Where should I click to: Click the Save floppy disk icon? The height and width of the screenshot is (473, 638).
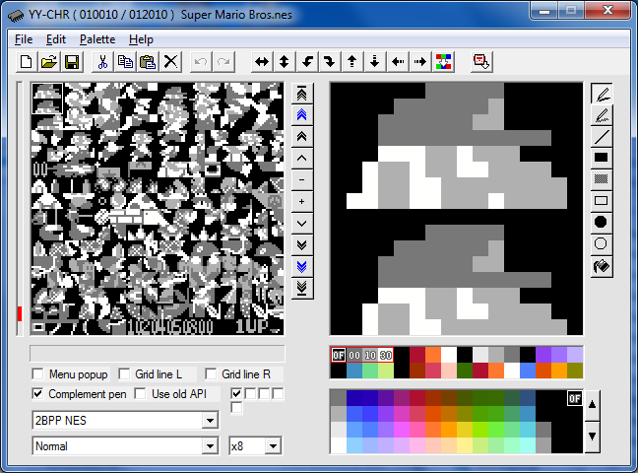(72, 61)
